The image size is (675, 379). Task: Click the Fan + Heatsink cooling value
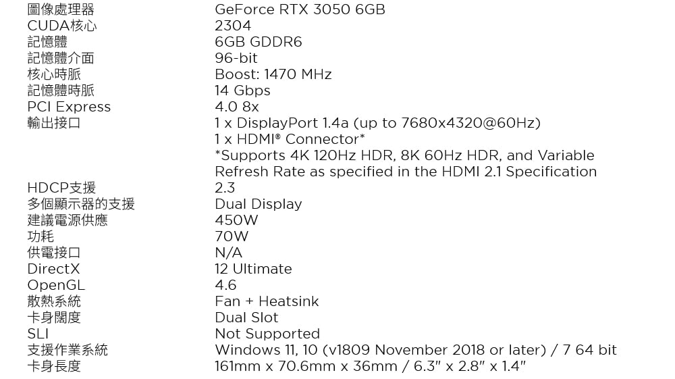click(267, 301)
